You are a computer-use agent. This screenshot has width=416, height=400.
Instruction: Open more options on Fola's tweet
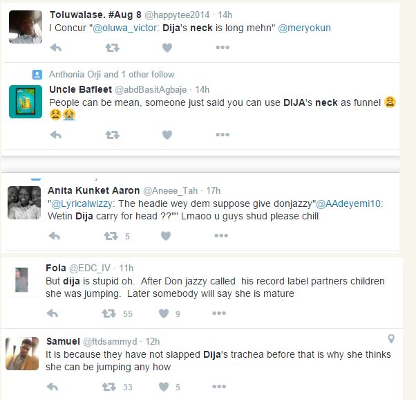coord(219,313)
